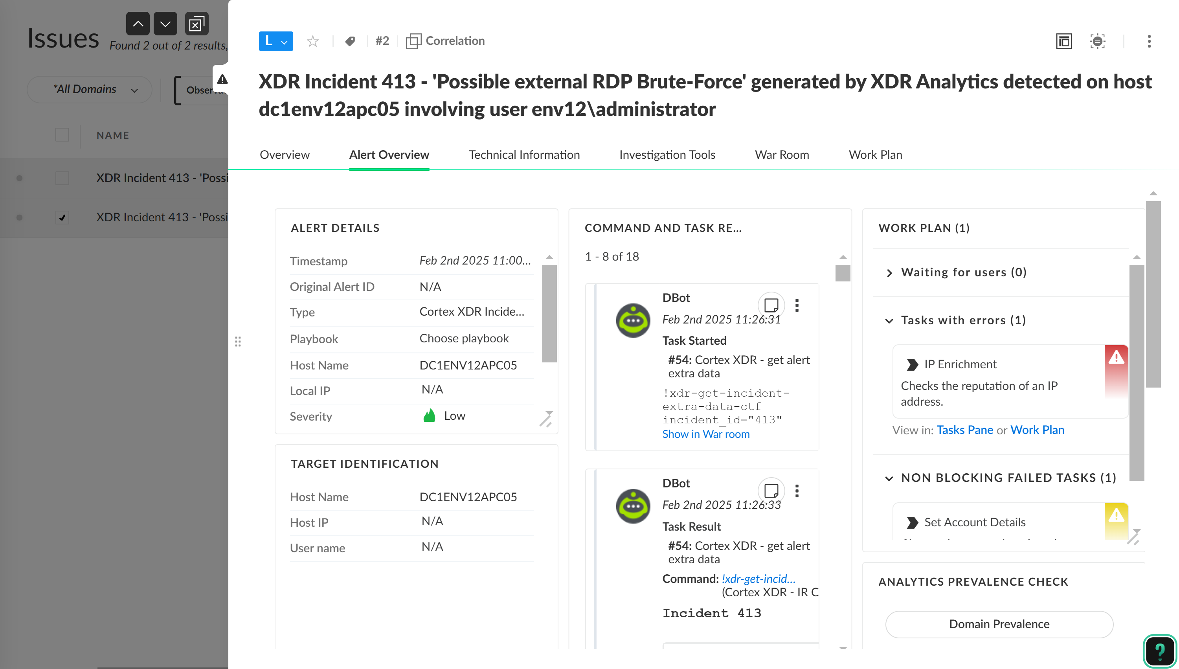Select the IP Enrichment task card text
Screen dimensions: 1179x669
979,394
